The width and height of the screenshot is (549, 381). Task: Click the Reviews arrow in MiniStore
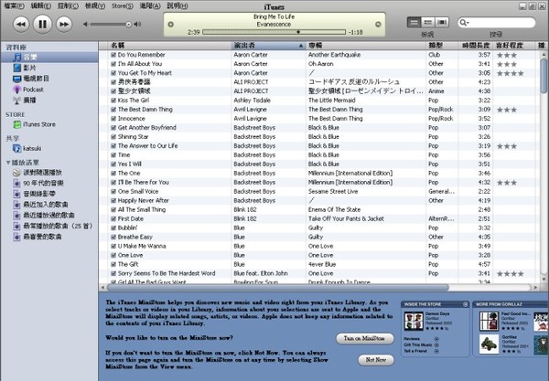(436, 339)
